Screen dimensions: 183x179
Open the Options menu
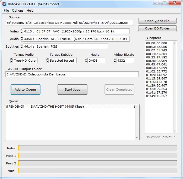pyautogui.click(x=18, y=11)
